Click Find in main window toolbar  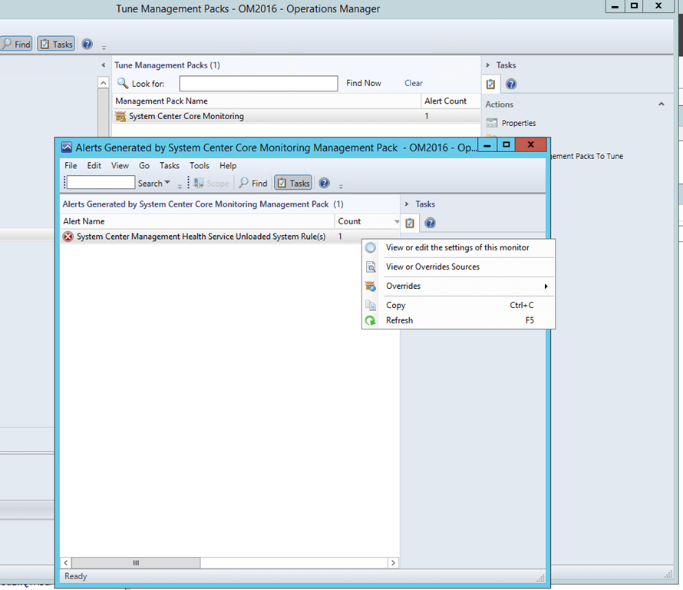click(16, 44)
